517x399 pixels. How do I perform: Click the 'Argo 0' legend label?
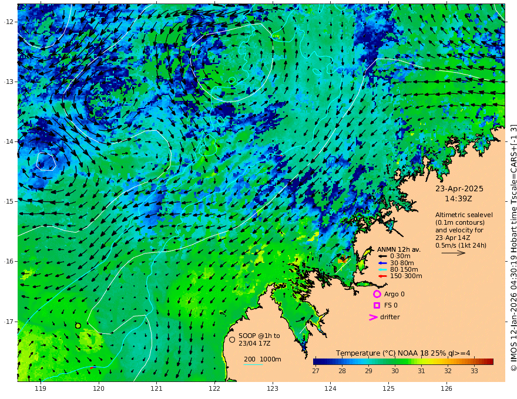pyautogui.click(x=394, y=294)
